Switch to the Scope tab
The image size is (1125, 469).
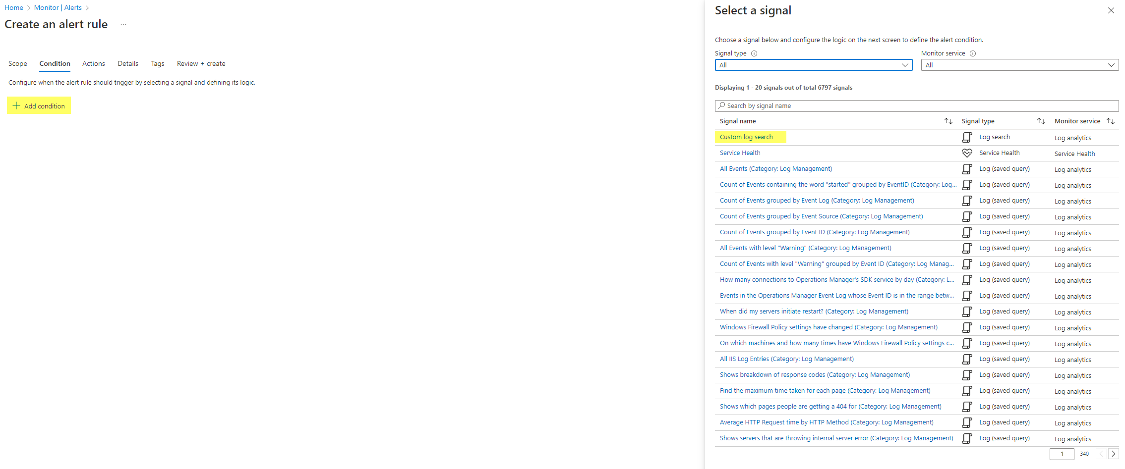click(x=18, y=63)
